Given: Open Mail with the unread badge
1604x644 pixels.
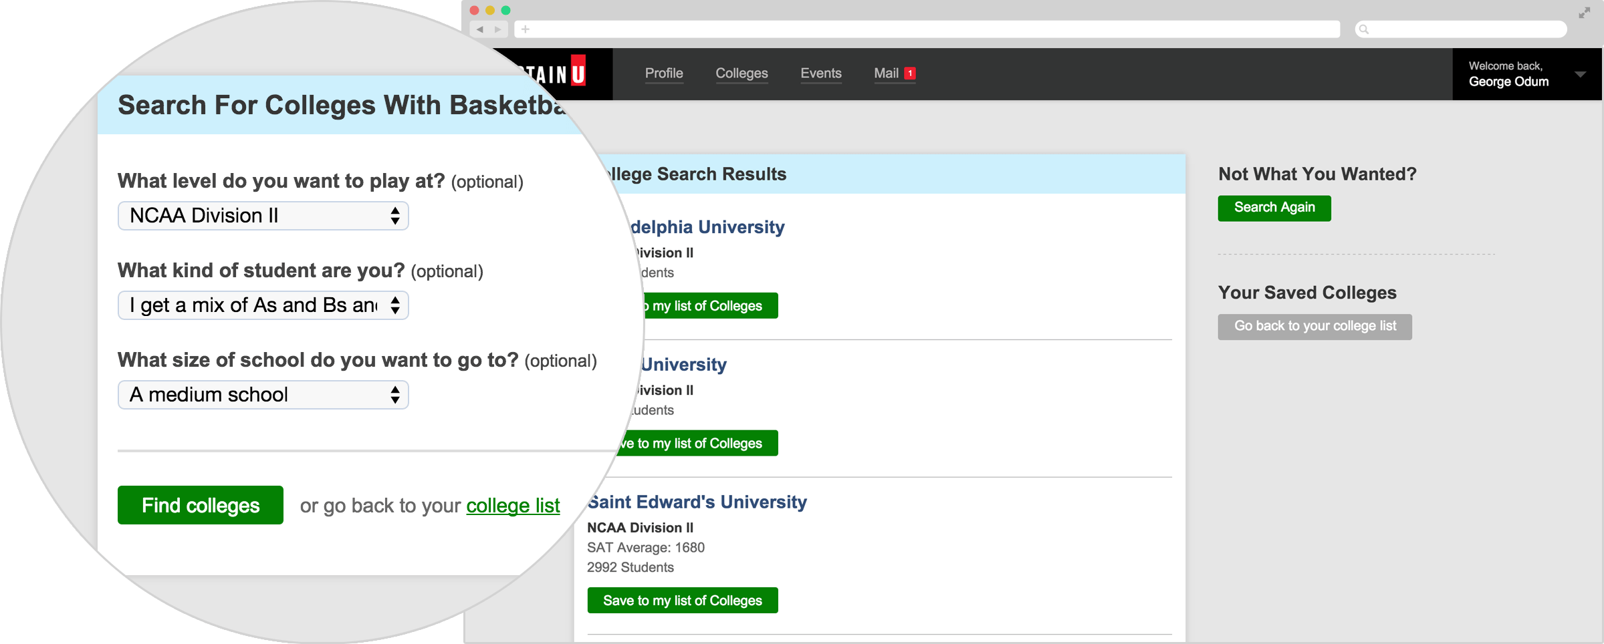Looking at the screenshot, I should pos(886,73).
